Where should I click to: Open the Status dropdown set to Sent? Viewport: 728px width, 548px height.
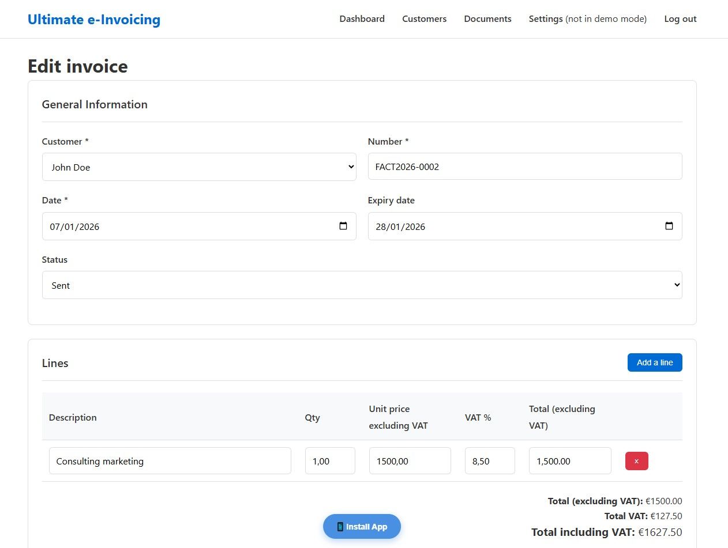tap(362, 285)
